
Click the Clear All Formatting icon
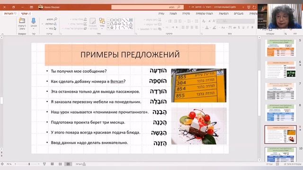[204, 21]
